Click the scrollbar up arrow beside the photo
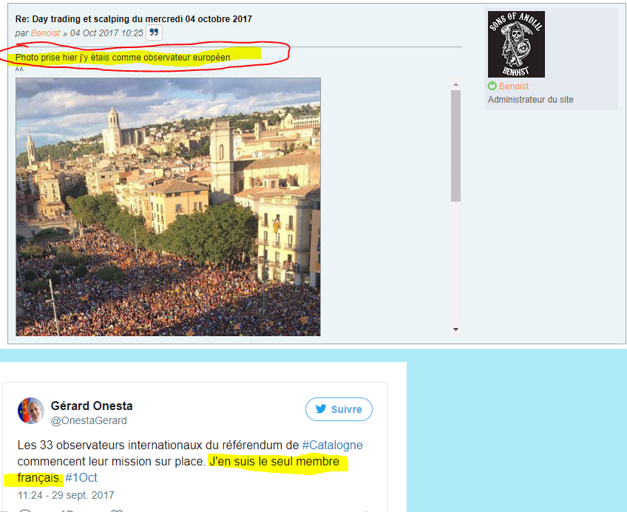 pos(455,84)
